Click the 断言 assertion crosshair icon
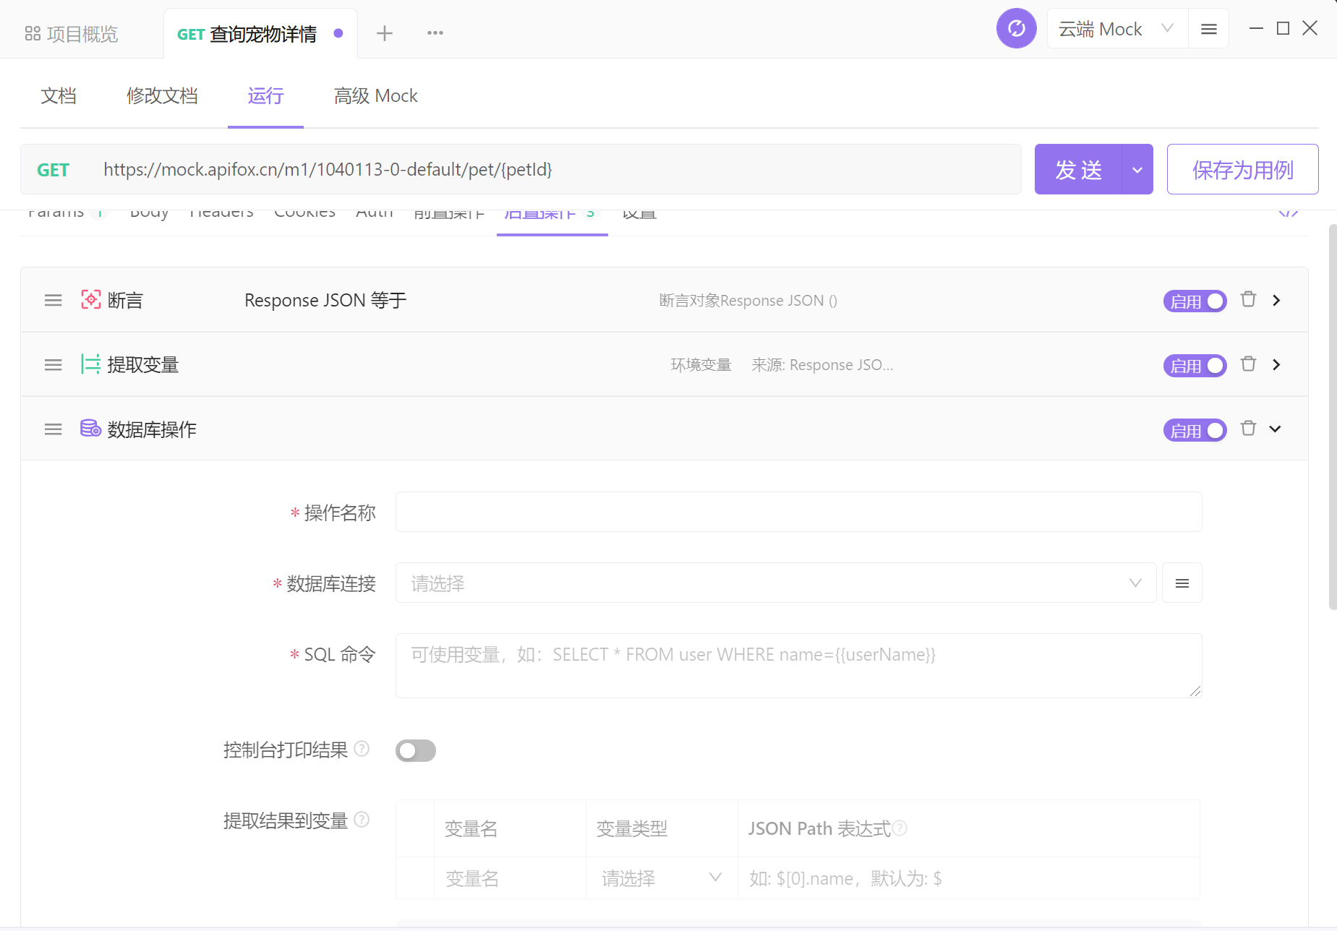The height and width of the screenshot is (931, 1337). tap(90, 299)
